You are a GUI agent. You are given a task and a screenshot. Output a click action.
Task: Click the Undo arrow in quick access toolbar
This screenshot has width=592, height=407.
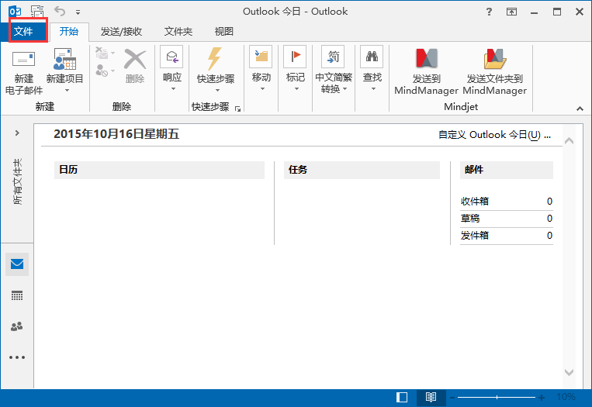tap(60, 12)
